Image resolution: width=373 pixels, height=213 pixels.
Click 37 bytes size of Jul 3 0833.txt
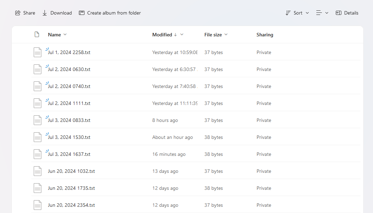click(x=214, y=121)
